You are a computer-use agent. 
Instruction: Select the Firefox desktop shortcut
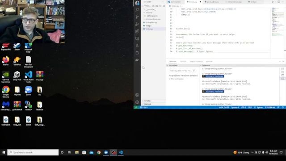(x=6, y=61)
